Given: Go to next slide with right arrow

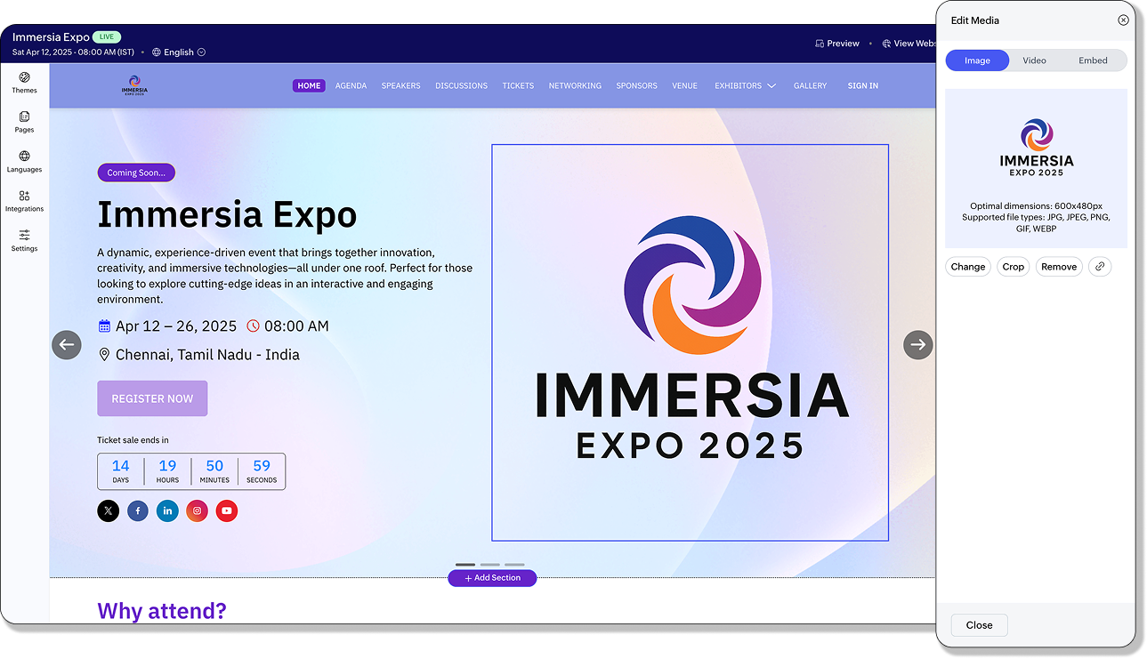Looking at the screenshot, I should pyautogui.click(x=918, y=345).
